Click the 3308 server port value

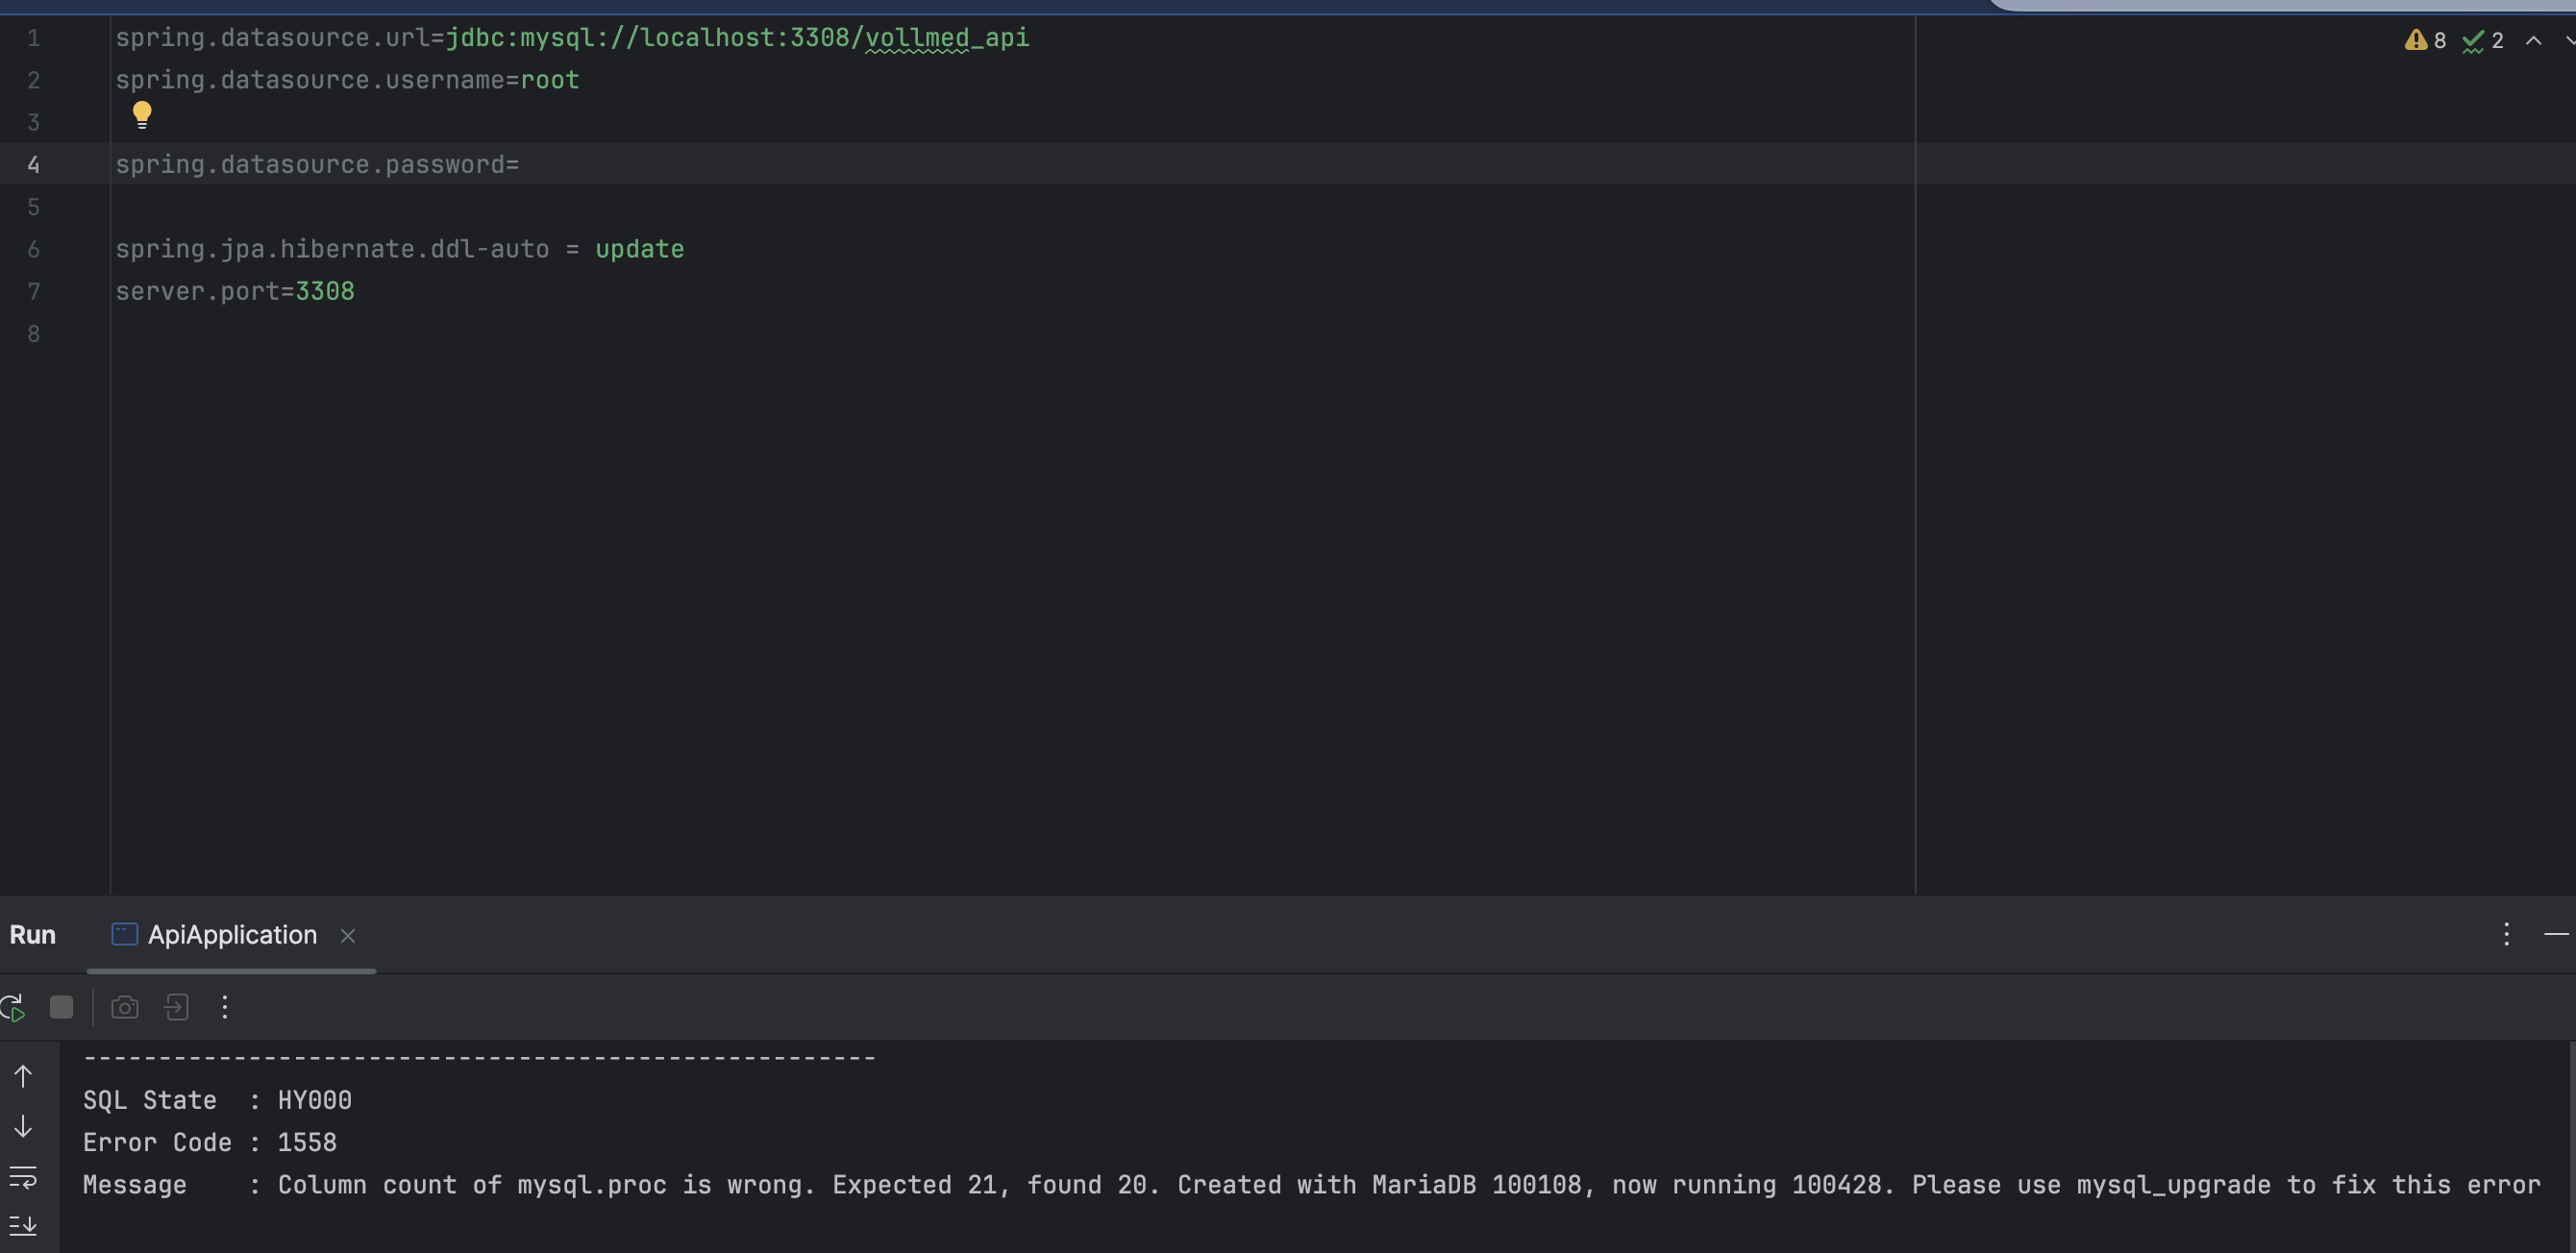coord(325,291)
